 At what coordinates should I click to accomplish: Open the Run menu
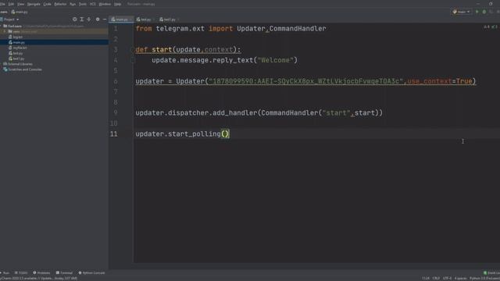pos(73,4)
